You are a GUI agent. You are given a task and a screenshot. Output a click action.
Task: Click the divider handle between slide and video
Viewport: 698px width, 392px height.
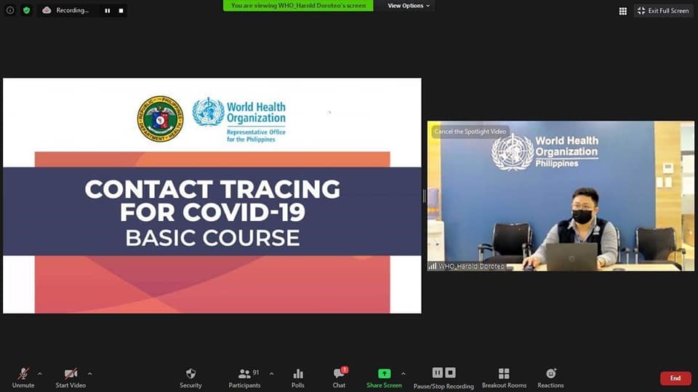(x=424, y=196)
